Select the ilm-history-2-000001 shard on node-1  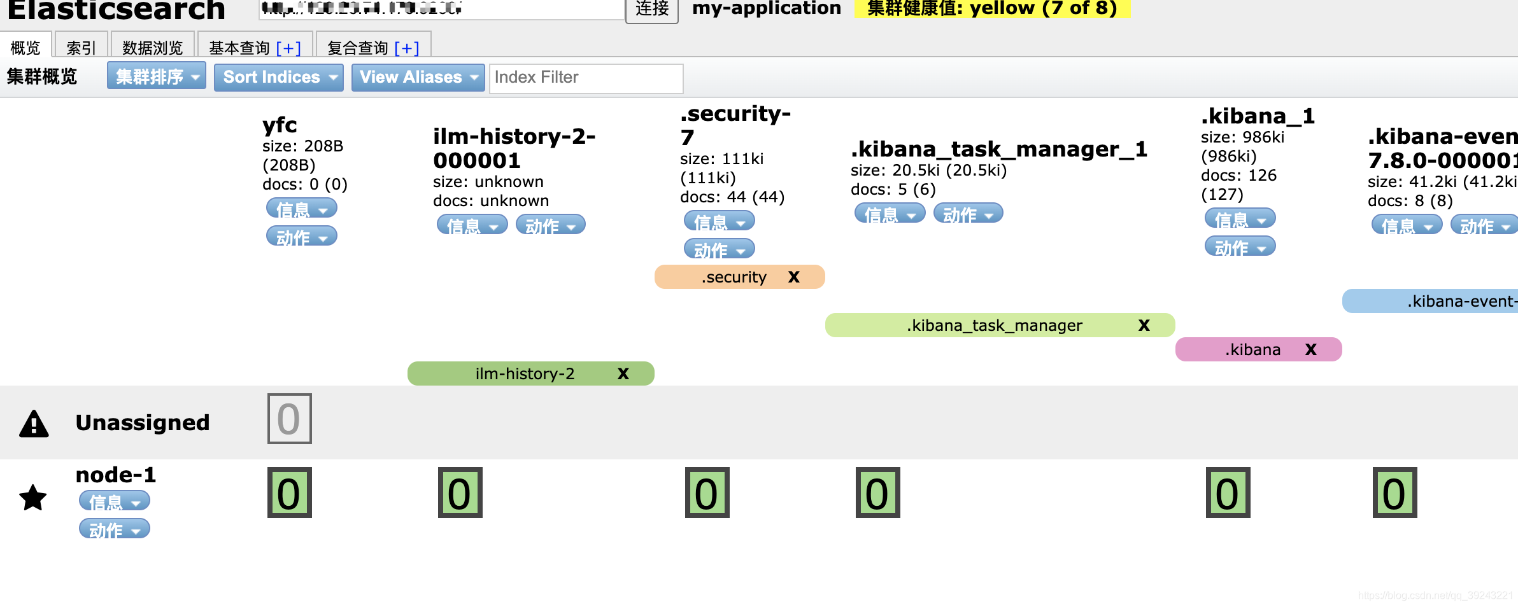pos(459,493)
